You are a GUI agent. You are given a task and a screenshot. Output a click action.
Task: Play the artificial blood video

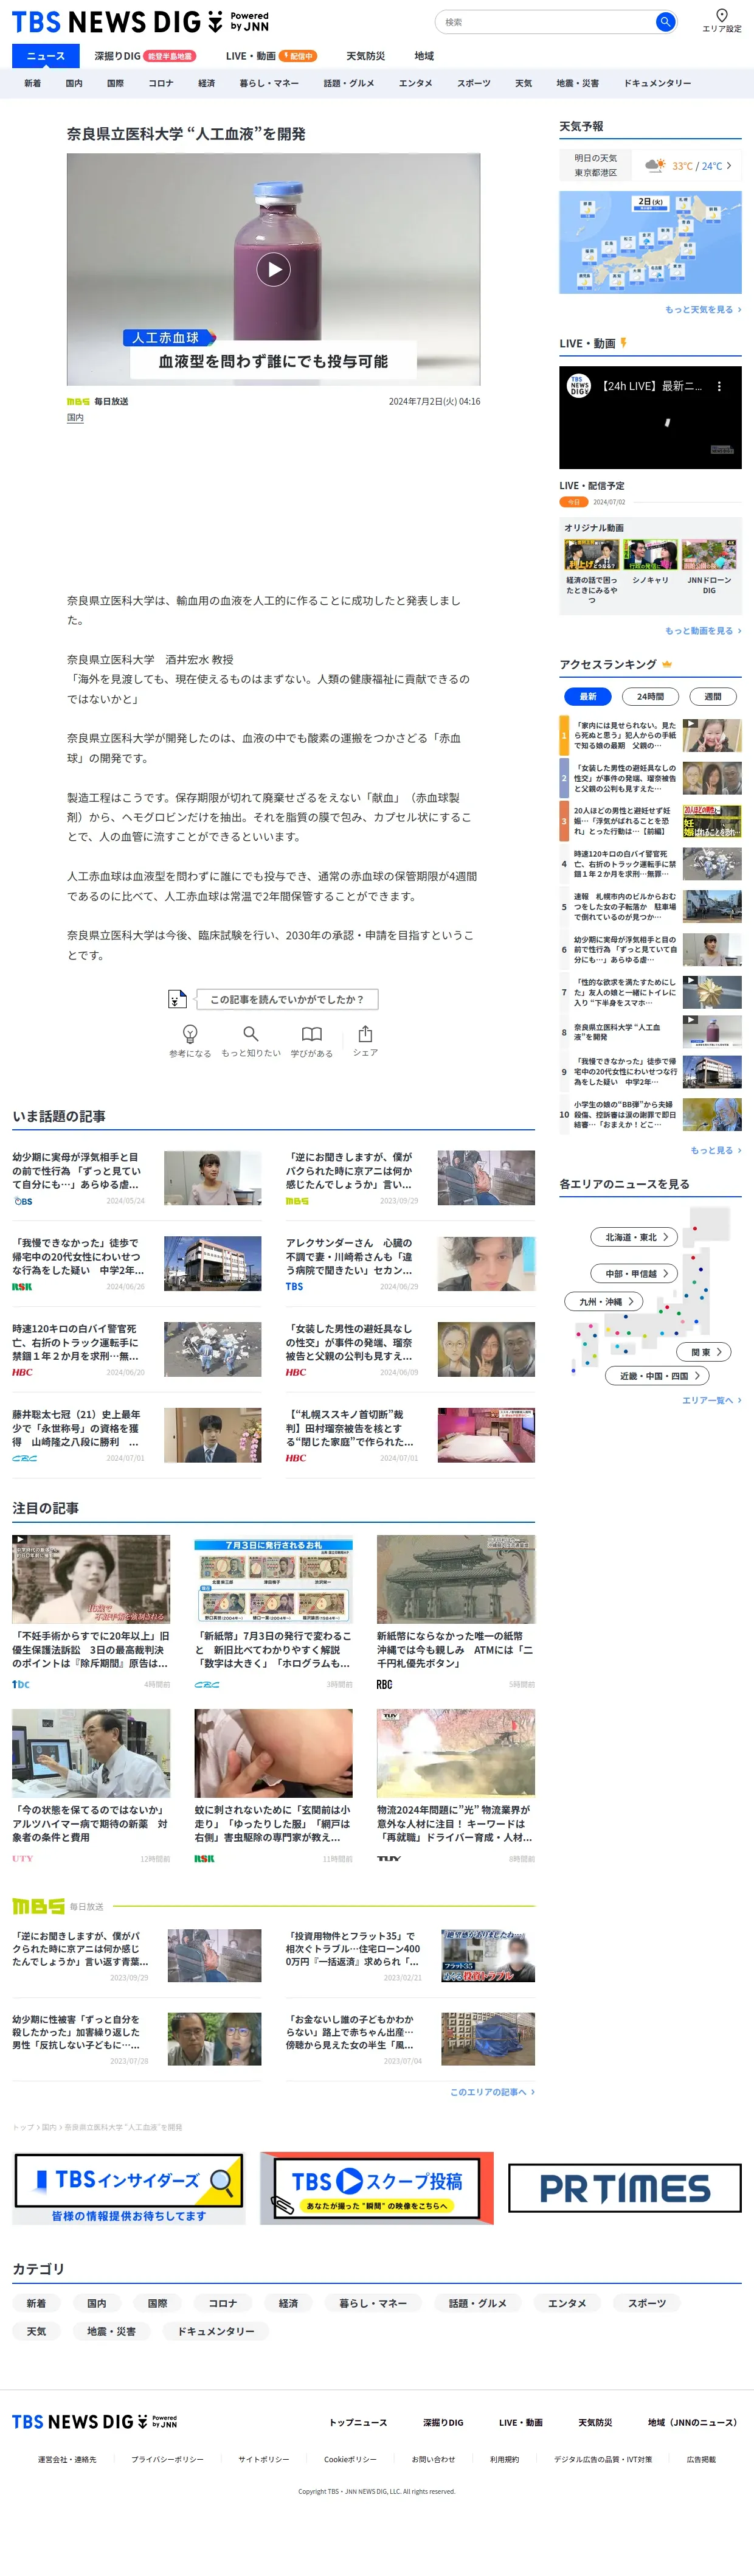[x=273, y=269]
